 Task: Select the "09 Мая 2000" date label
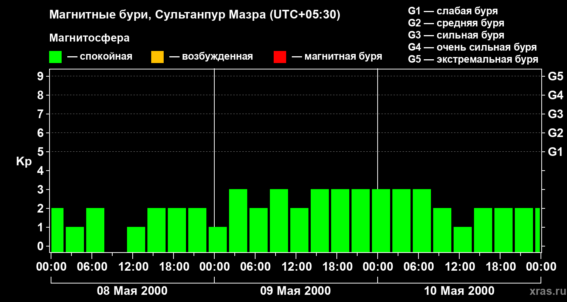(x=296, y=291)
